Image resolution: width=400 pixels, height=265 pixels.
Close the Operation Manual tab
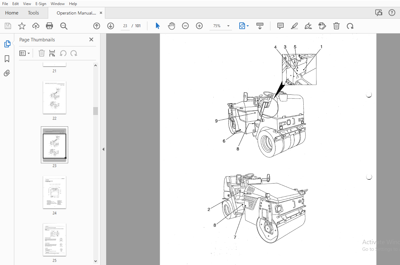click(x=101, y=13)
